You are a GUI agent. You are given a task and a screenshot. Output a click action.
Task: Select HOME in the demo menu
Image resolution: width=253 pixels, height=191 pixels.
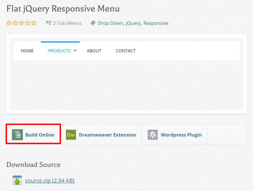27,51
